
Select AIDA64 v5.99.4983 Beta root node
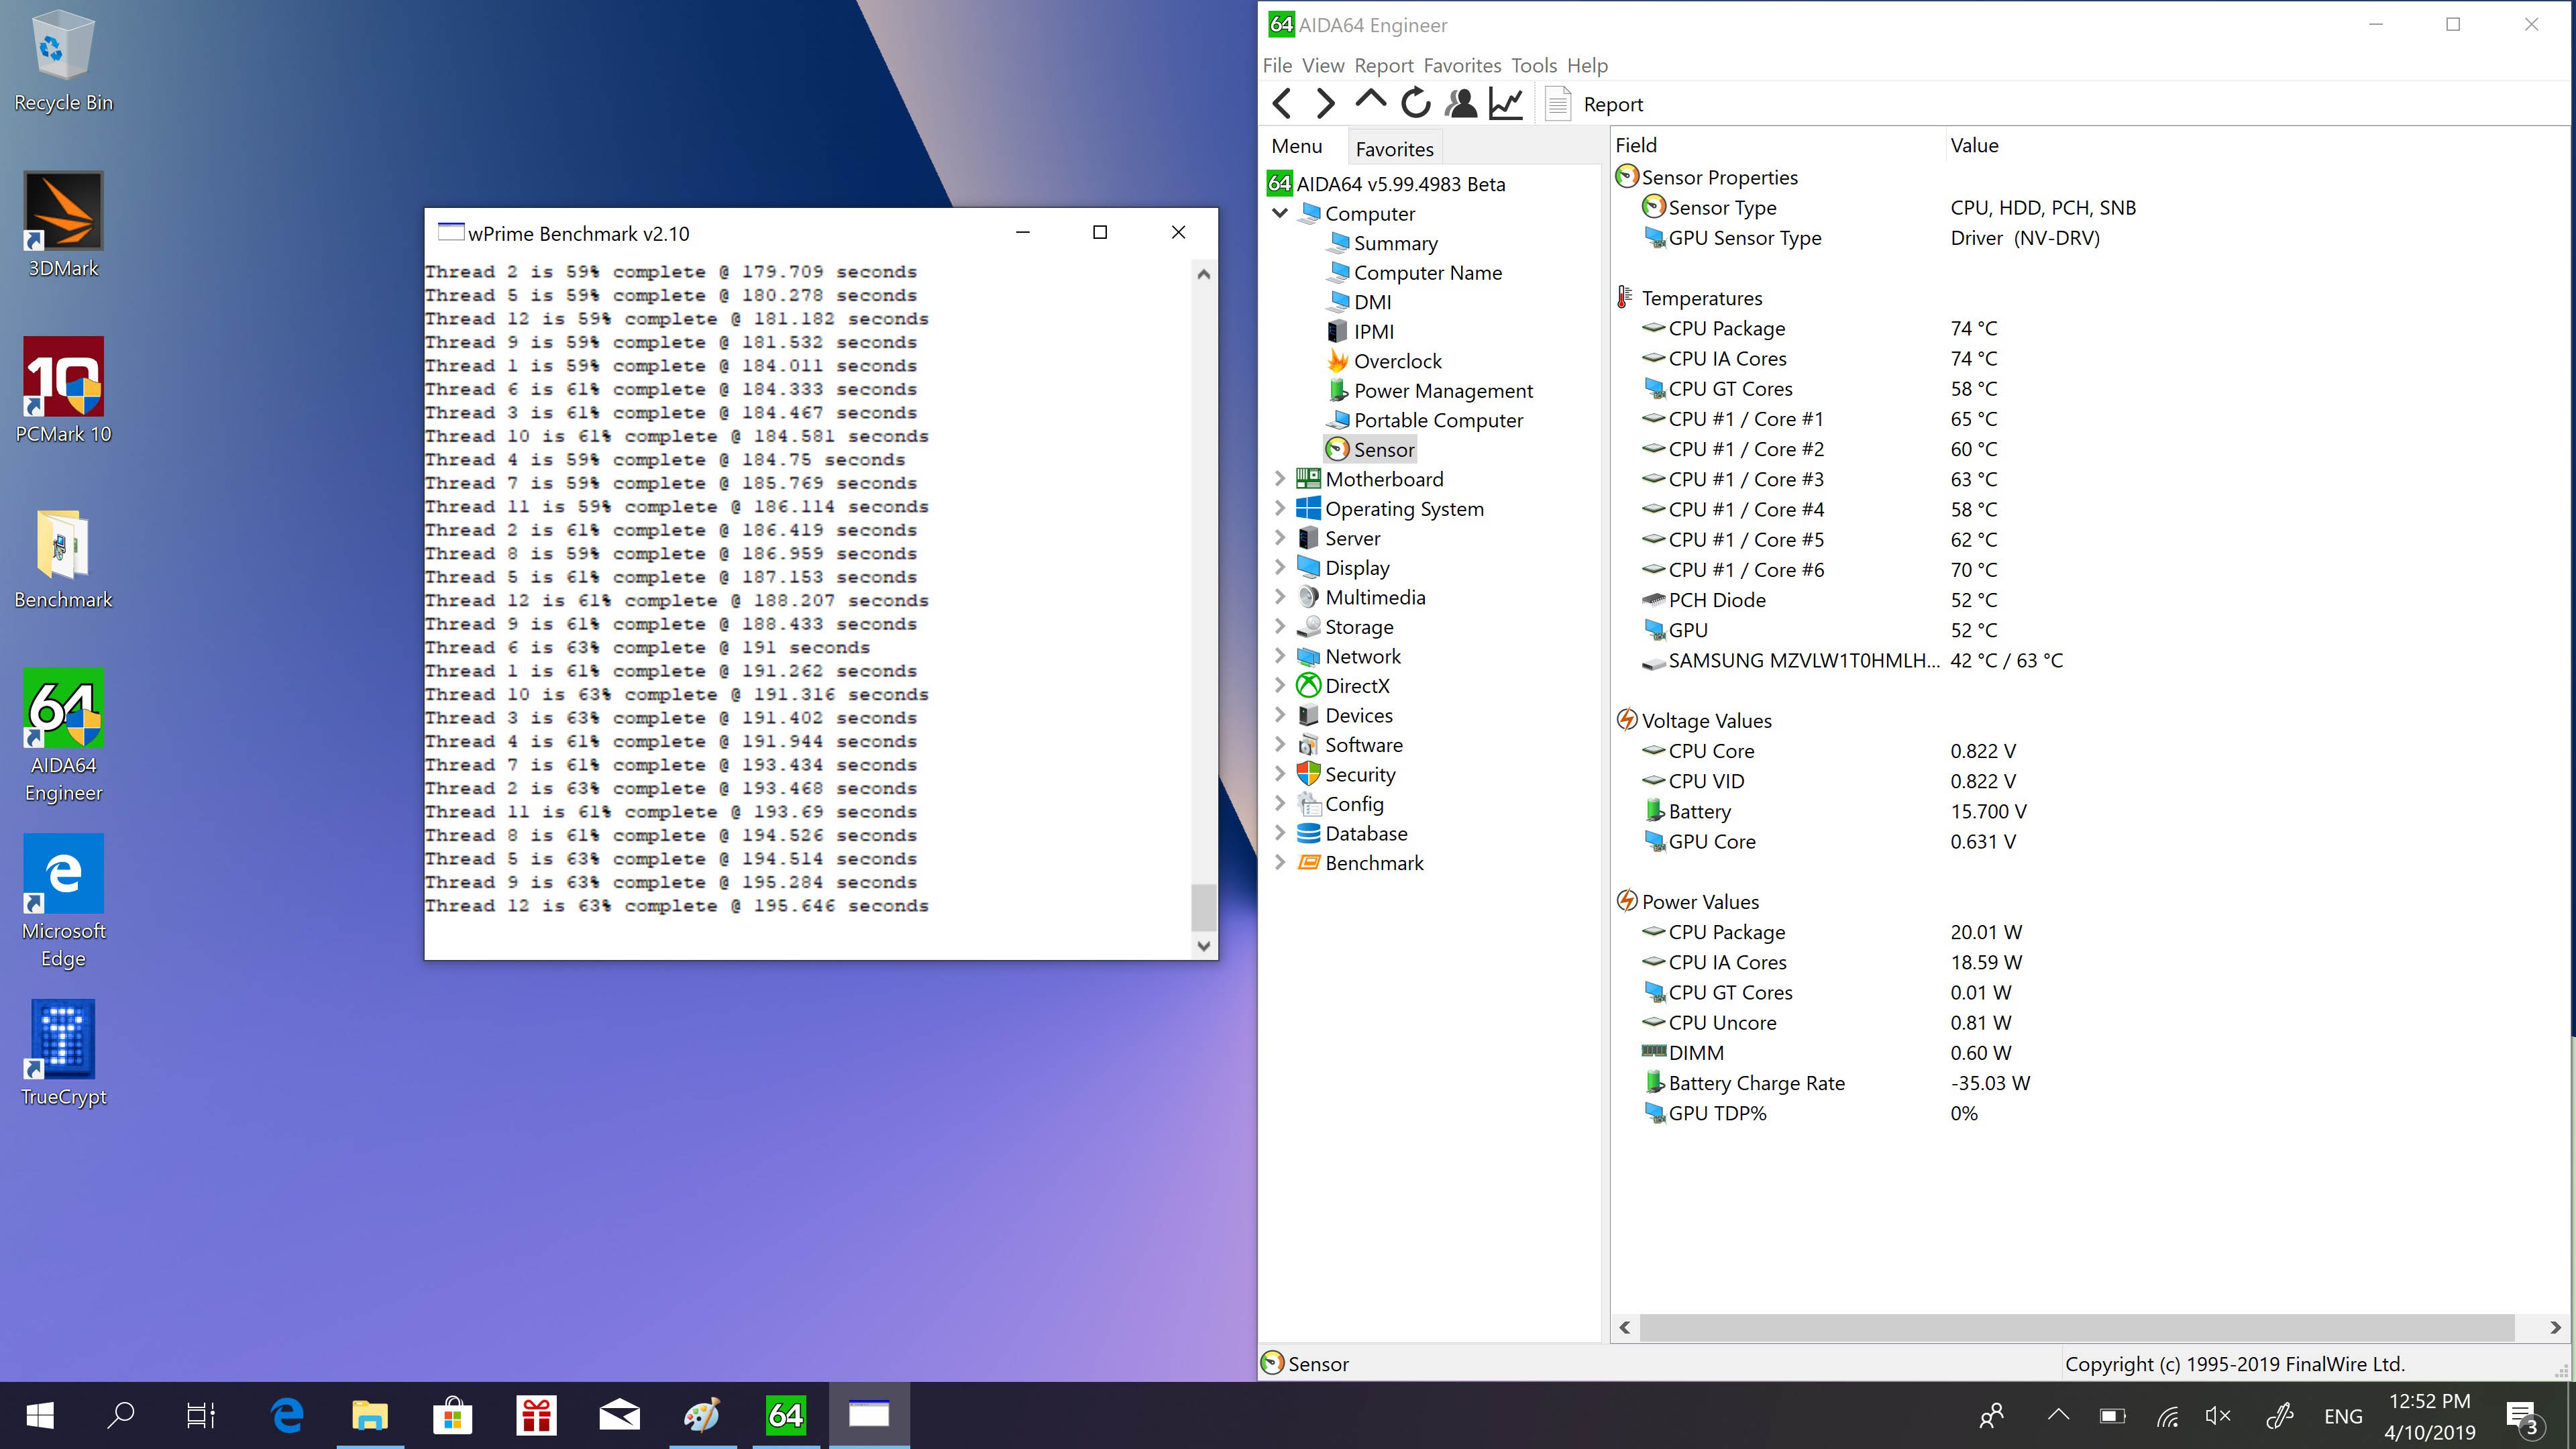[1387, 184]
